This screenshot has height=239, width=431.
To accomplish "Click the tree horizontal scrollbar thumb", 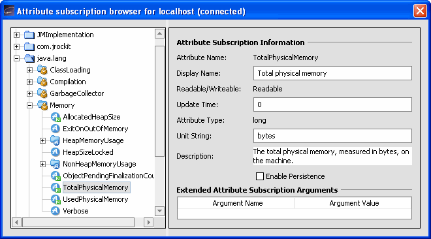I will (x=78, y=222).
